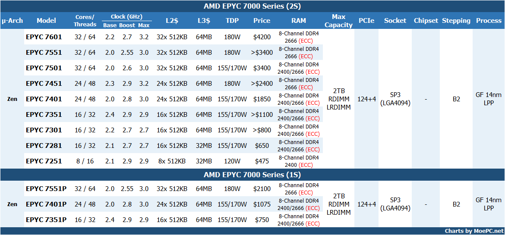The height and width of the screenshot is (235, 505).
Task: Click the AMD EPYC 7000 Series (2S) title
Action: pyautogui.click(x=252, y=6)
